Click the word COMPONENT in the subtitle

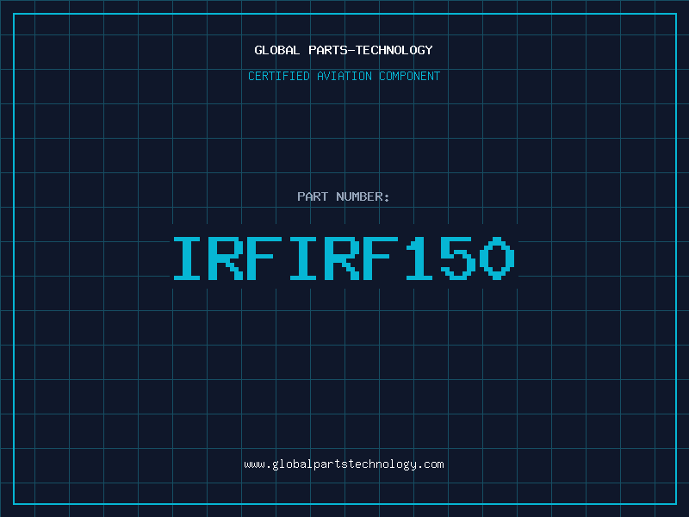[x=410, y=76]
